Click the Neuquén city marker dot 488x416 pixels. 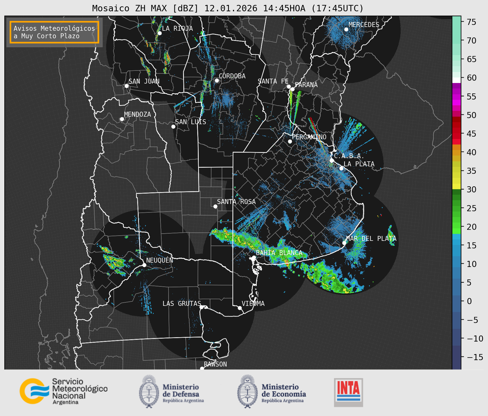[x=144, y=265]
